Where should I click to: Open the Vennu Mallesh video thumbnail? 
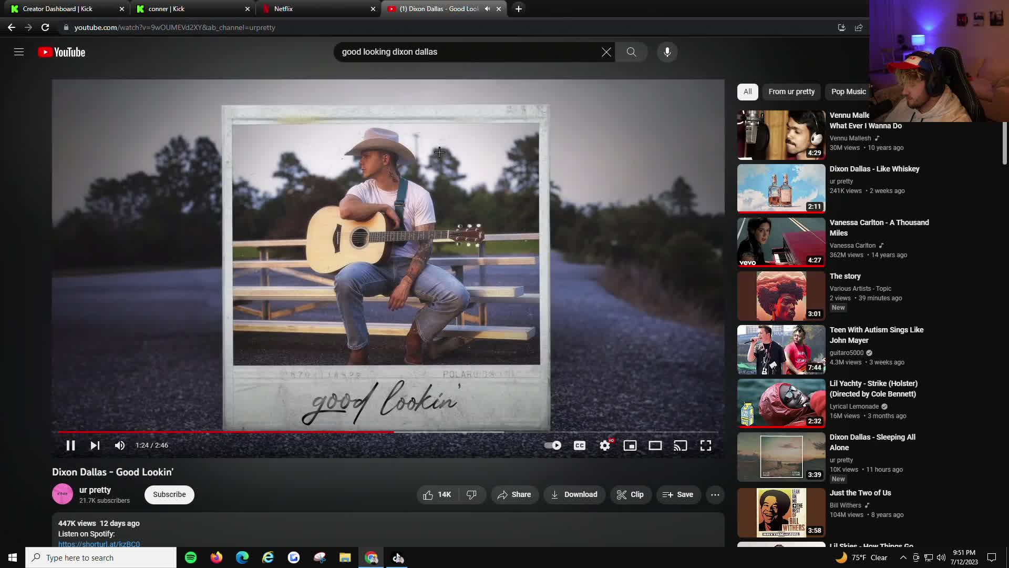(x=781, y=135)
